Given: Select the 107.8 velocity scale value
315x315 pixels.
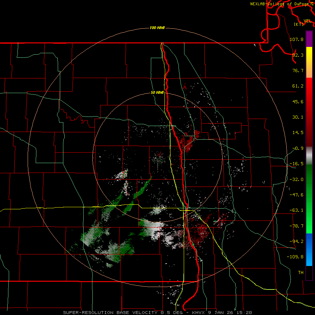Looking at the screenshot, I should [296, 39].
